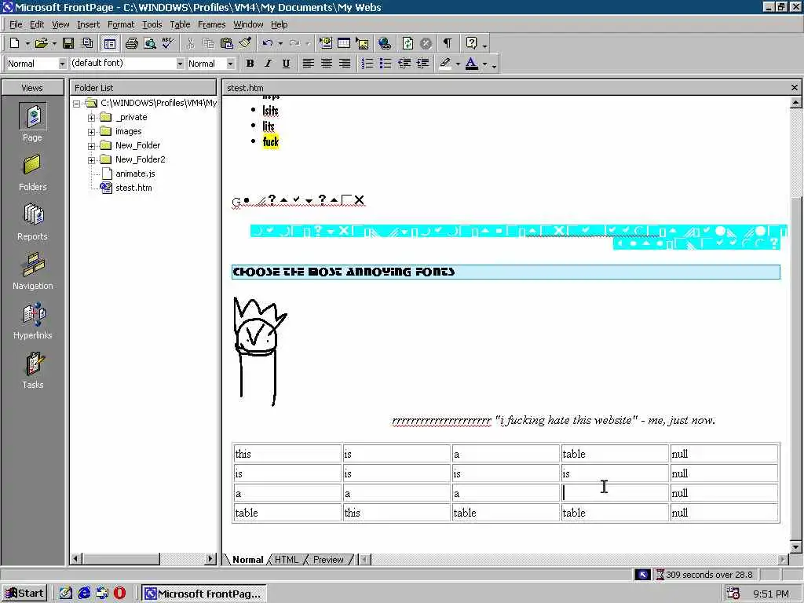The height and width of the screenshot is (603, 804).
Task: Click the Insert Picture From File icon
Action: (362, 44)
